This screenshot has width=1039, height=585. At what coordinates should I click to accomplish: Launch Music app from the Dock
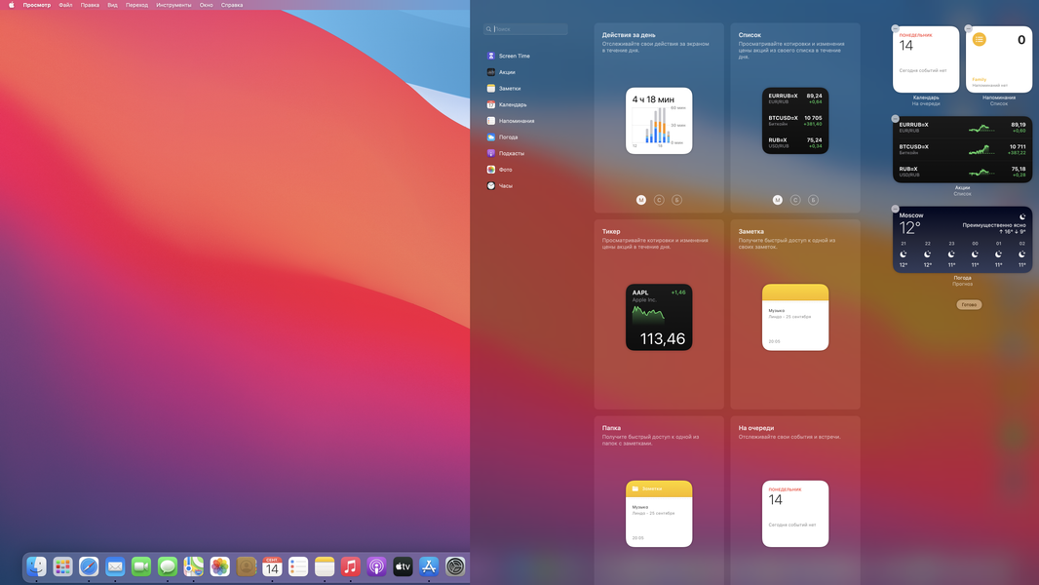tap(351, 566)
